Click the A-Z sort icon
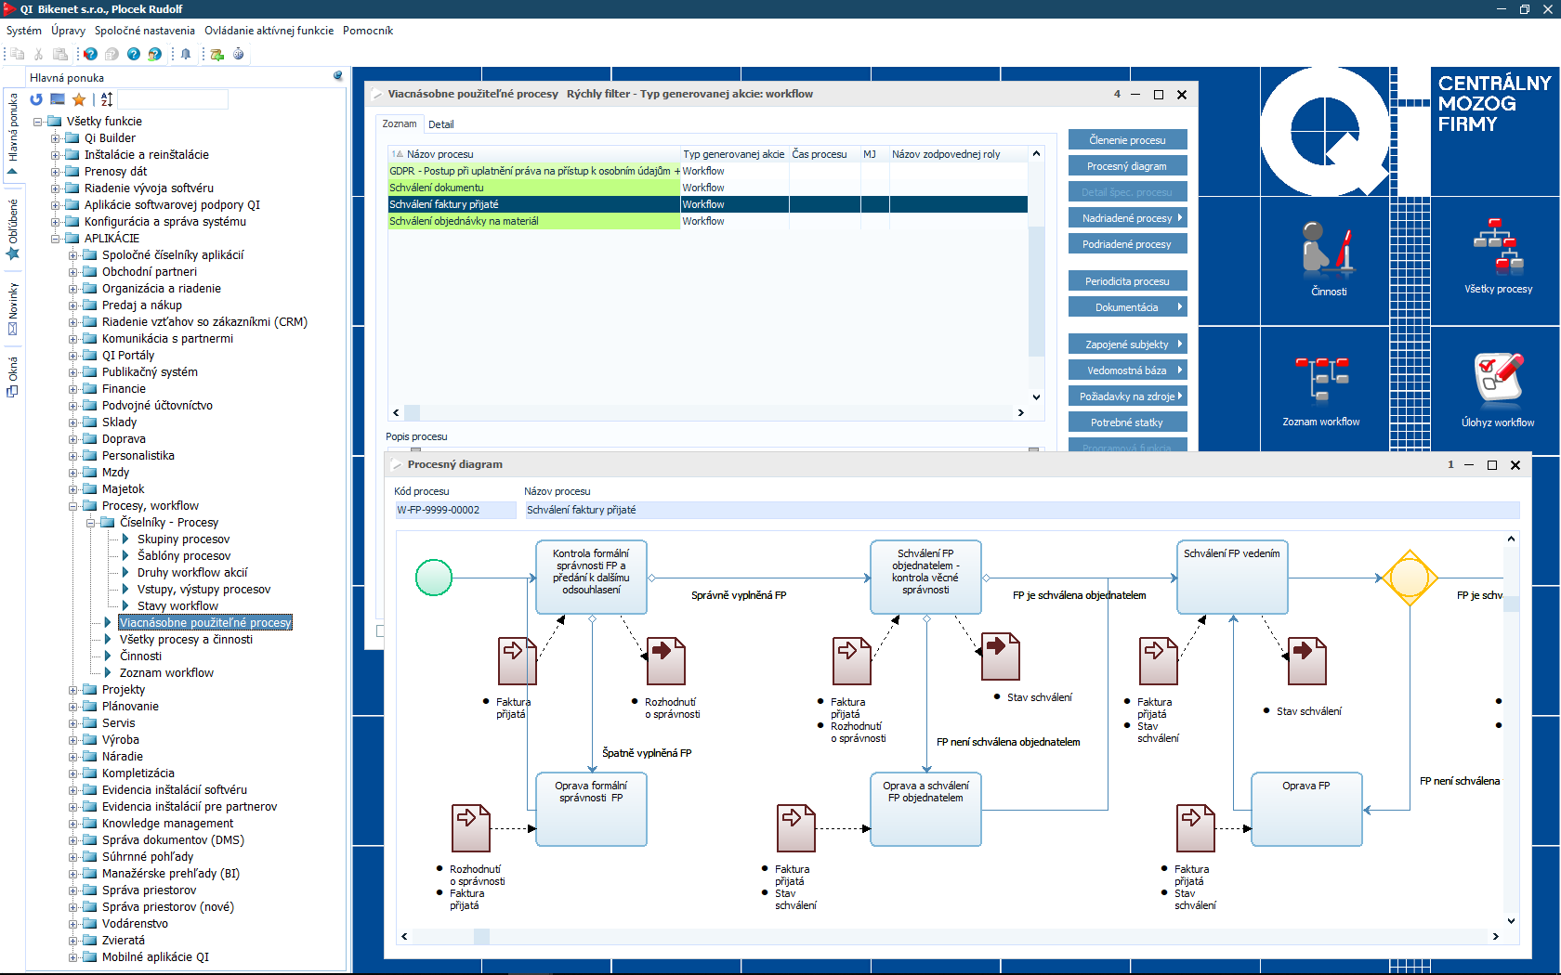 107,99
